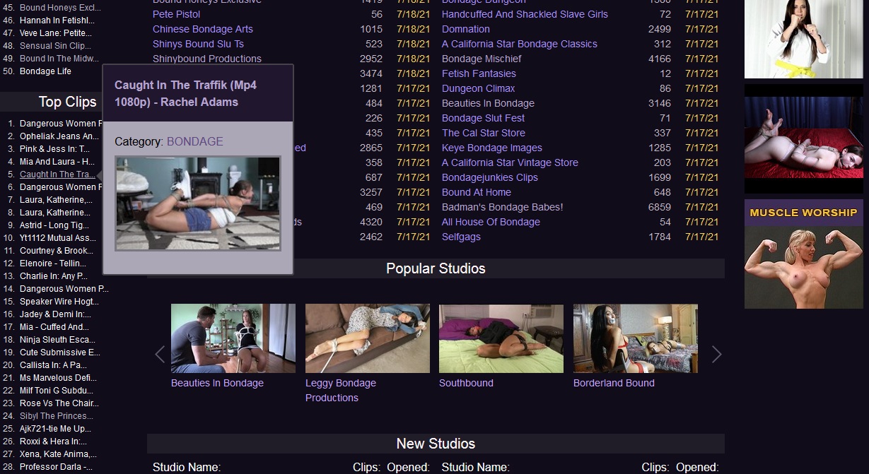Open Borderland Bound caption link

[x=614, y=383]
